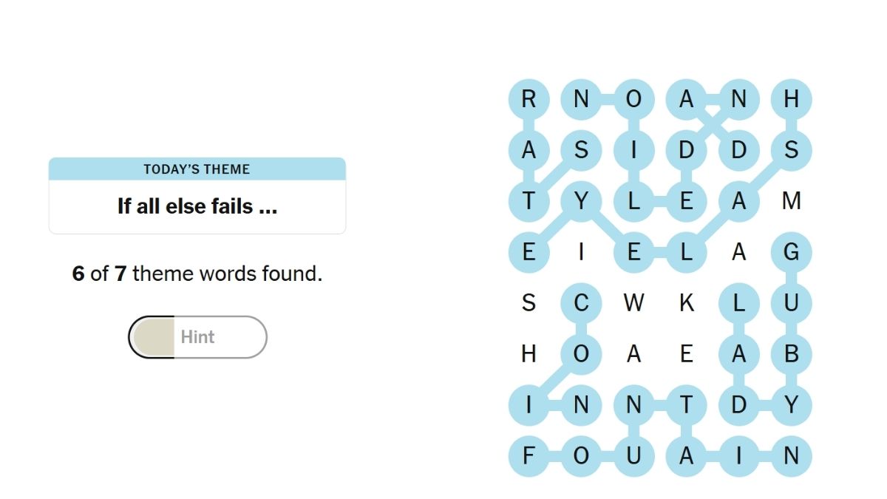887x499 pixels.
Task: Click the letter K next to W
Action: click(687, 302)
